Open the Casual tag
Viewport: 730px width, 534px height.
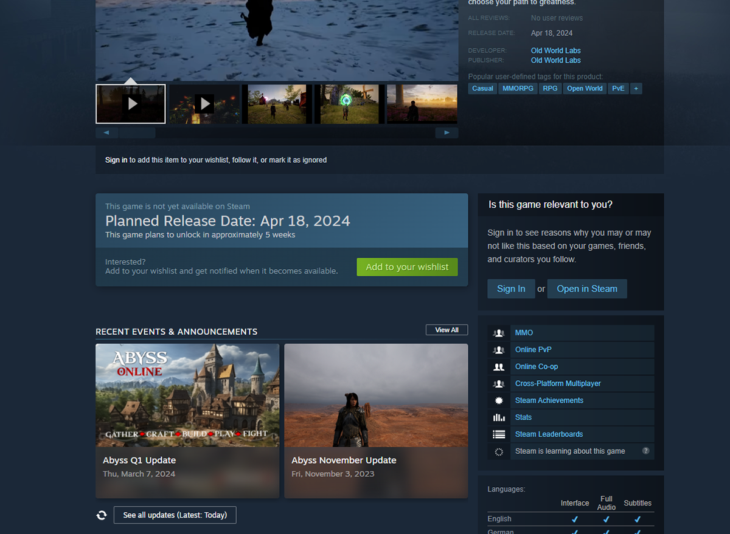(x=482, y=88)
